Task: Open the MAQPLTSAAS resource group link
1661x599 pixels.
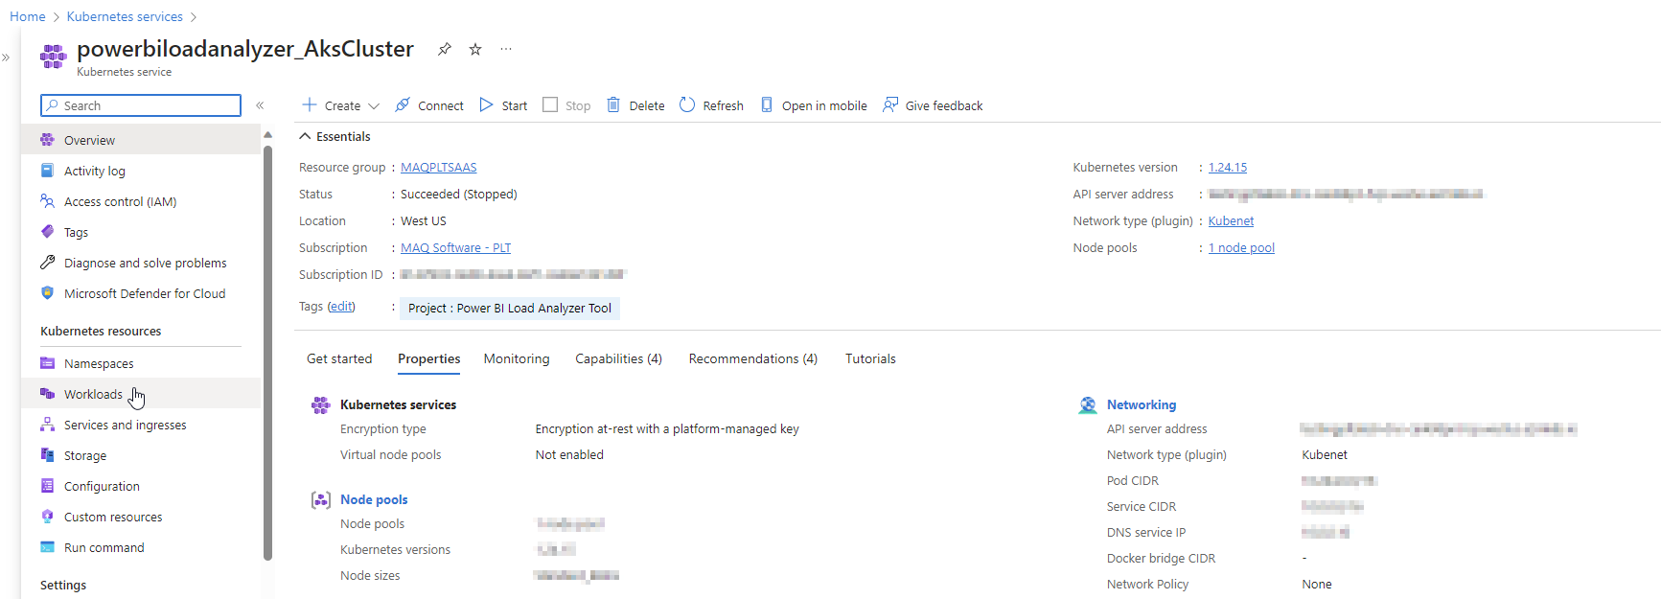Action: pos(438,168)
